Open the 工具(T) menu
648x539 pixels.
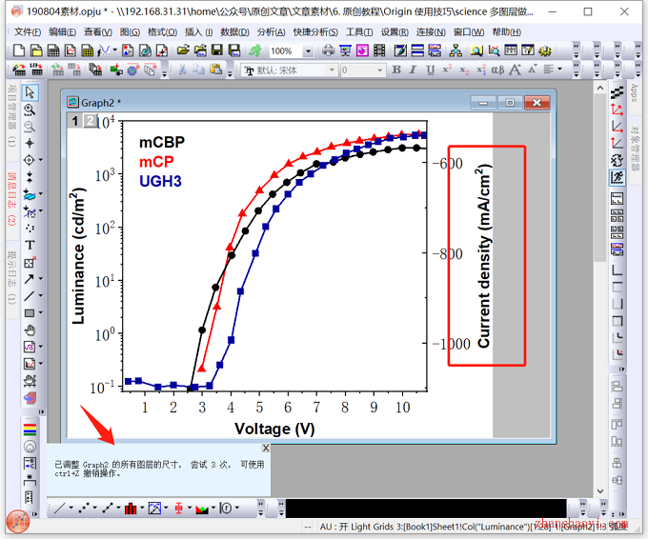359,31
